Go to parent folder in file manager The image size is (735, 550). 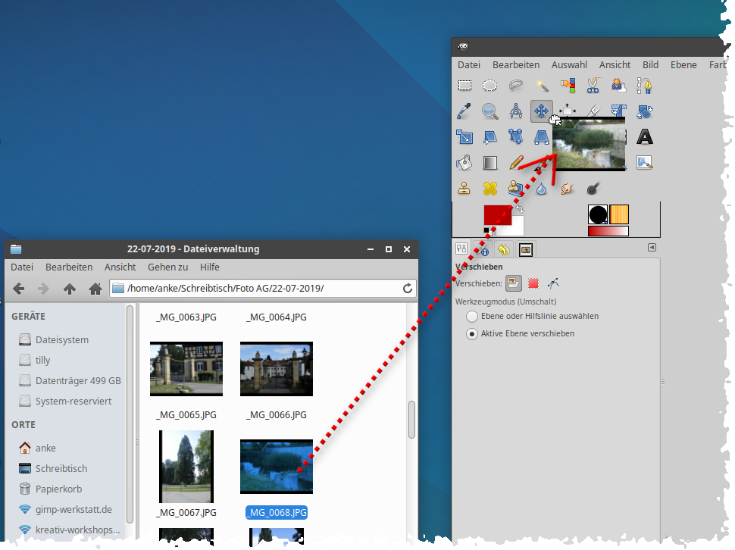click(x=70, y=289)
